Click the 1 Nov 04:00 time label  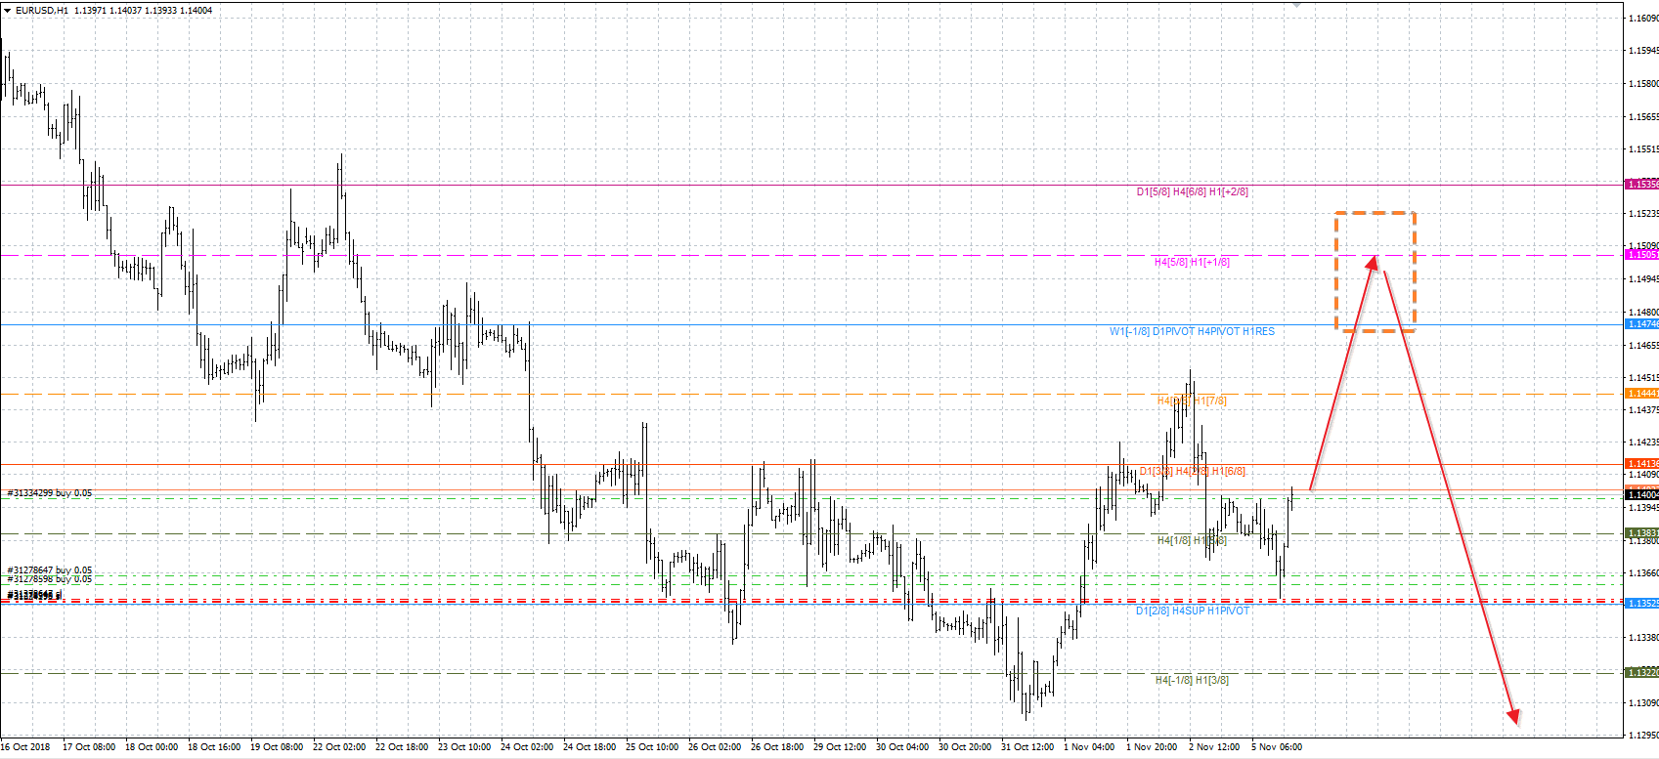[x=1089, y=747]
